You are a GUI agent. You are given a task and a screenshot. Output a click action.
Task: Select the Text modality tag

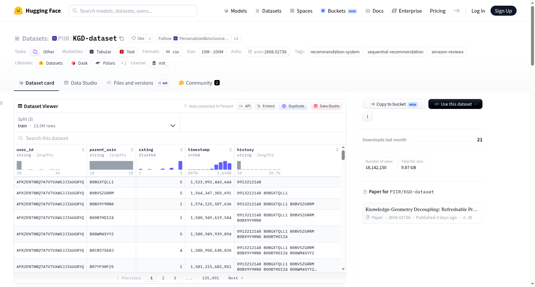[x=127, y=52]
